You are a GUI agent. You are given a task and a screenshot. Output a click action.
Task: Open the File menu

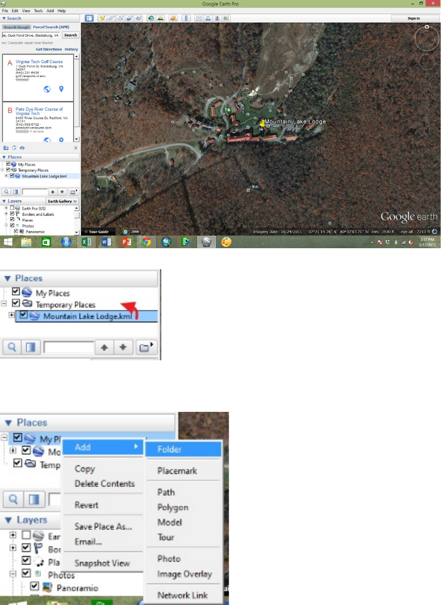point(5,11)
